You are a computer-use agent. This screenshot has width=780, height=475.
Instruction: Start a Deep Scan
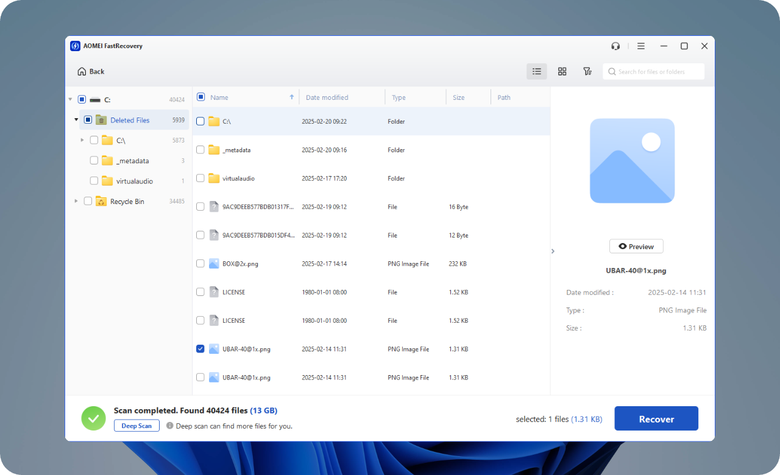coord(136,426)
